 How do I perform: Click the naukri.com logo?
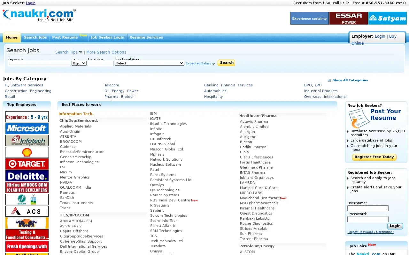click(39, 15)
